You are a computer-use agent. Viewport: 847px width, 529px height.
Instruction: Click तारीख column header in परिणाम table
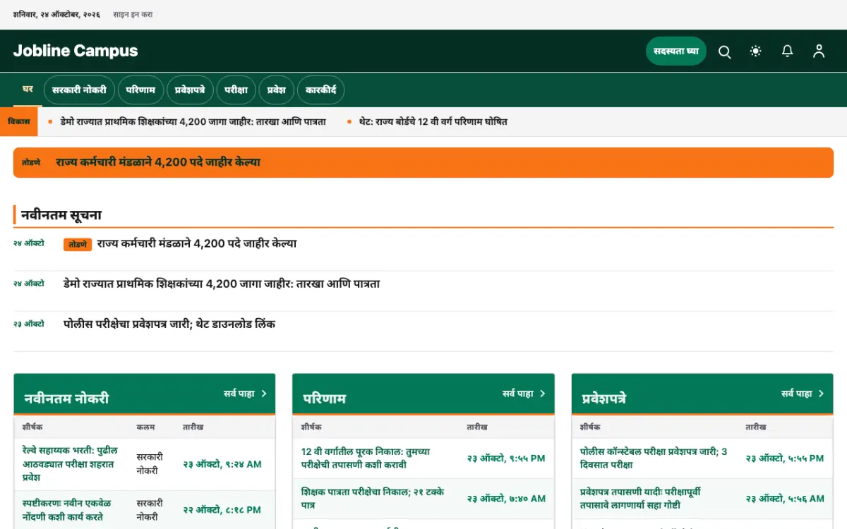(x=476, y=427)
